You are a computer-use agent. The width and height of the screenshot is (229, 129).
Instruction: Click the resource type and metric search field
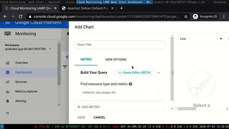coord(120,92)
